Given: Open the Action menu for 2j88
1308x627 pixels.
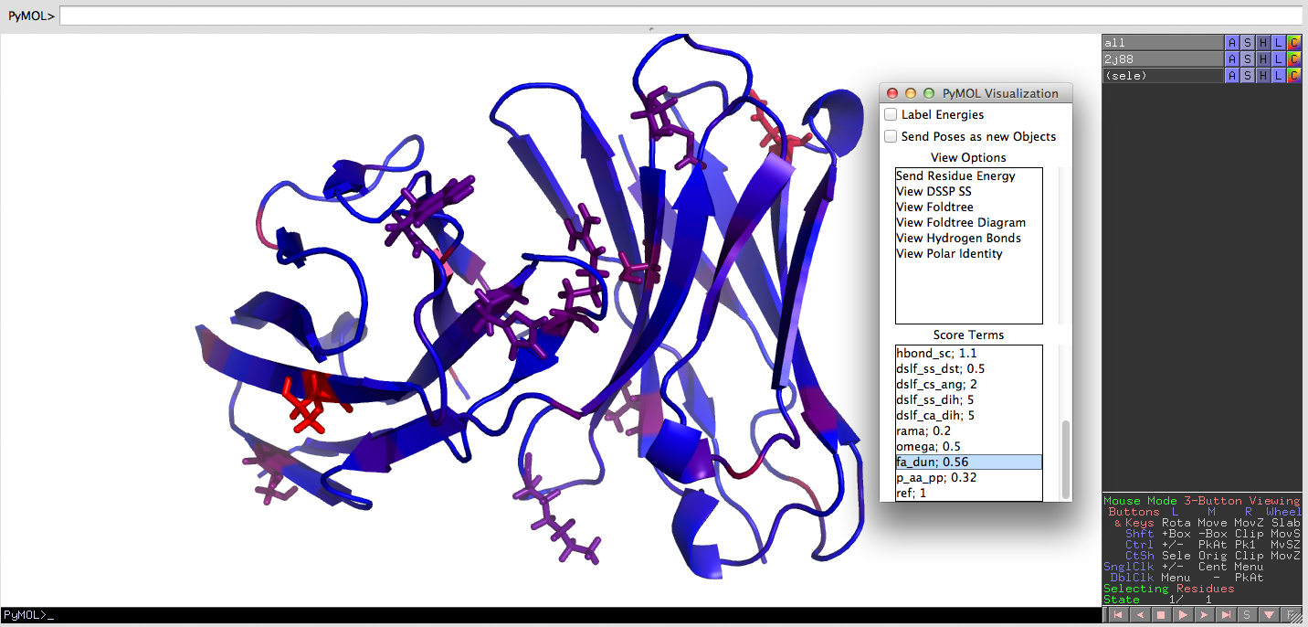Looking at the screenshot, I should click(1232, 59).
